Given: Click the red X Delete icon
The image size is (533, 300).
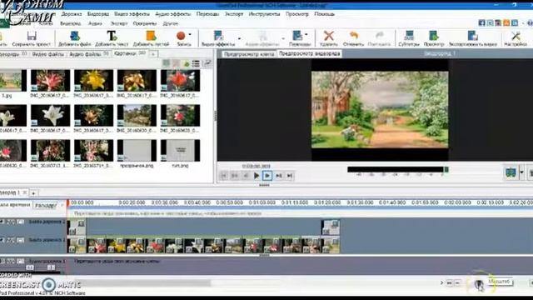Looking at the screenshot, I should (329, 36).
